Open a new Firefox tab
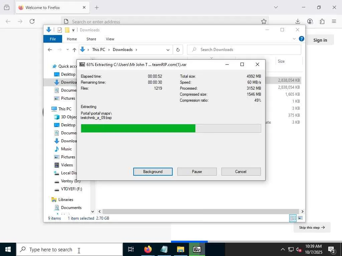Image resolution: width=342 pixels, height=256 pixels. pos(97,8)
